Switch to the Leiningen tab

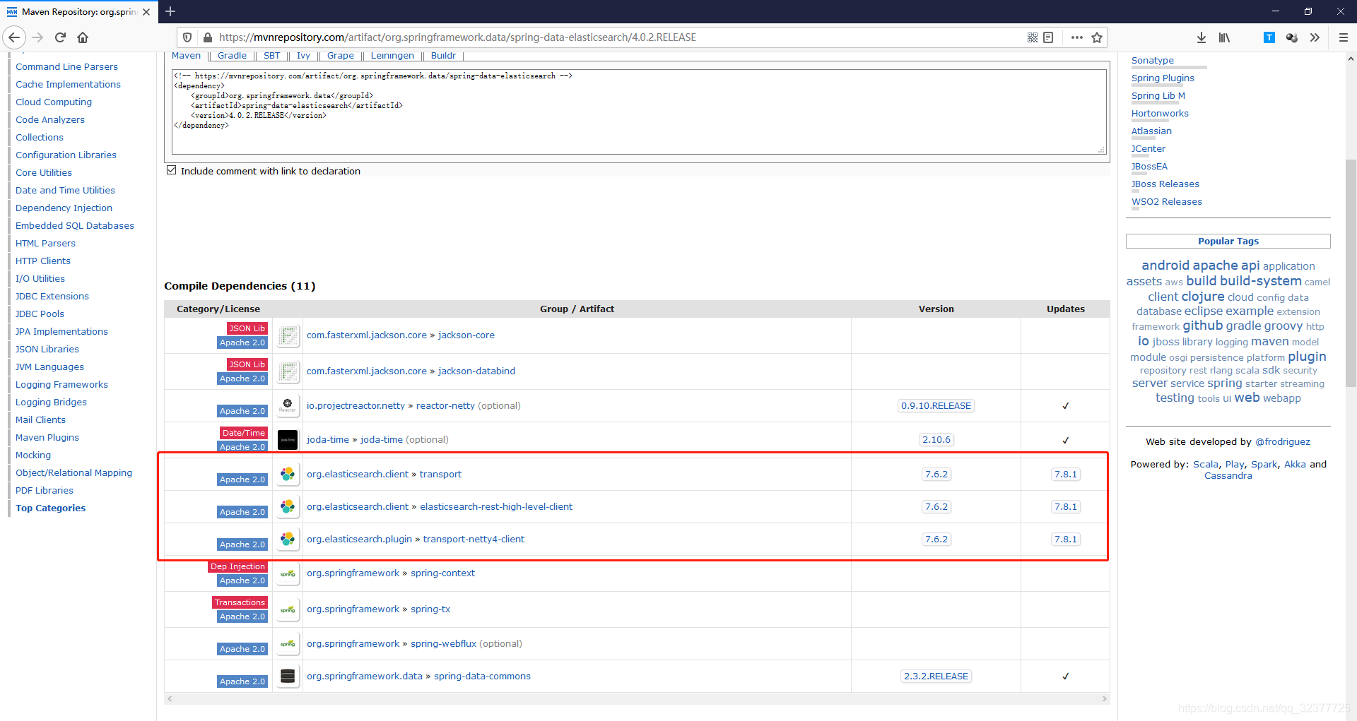pos(392,56)
